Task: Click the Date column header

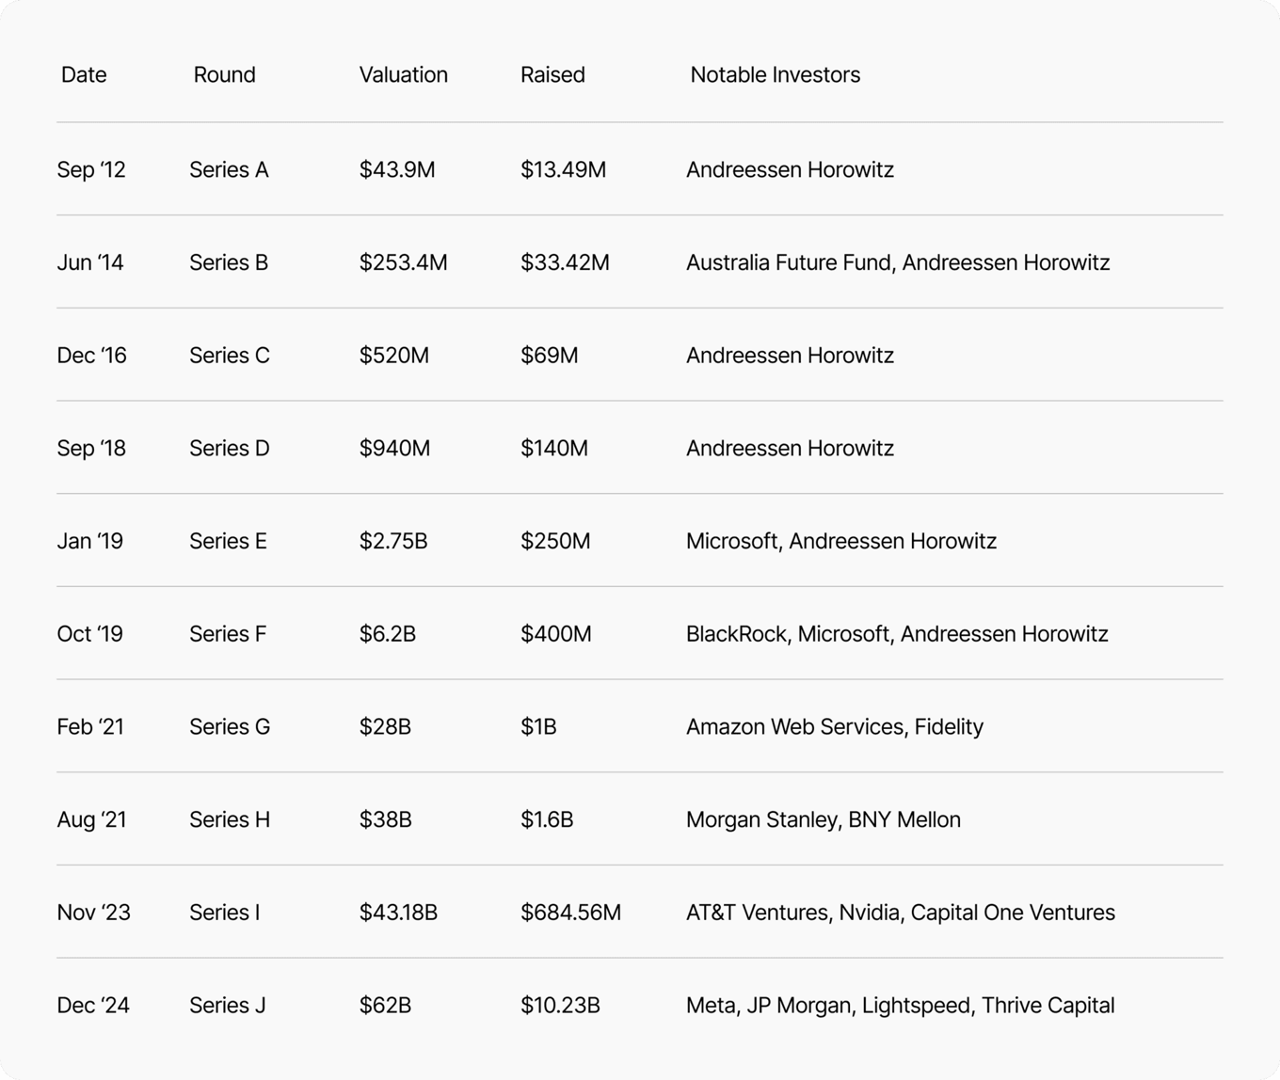Action: [x=84, y=75]
